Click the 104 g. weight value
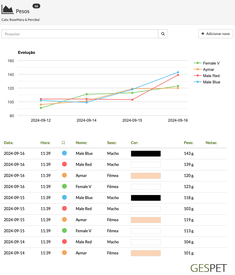Screen dimensions: 235x275 (189, 242)
